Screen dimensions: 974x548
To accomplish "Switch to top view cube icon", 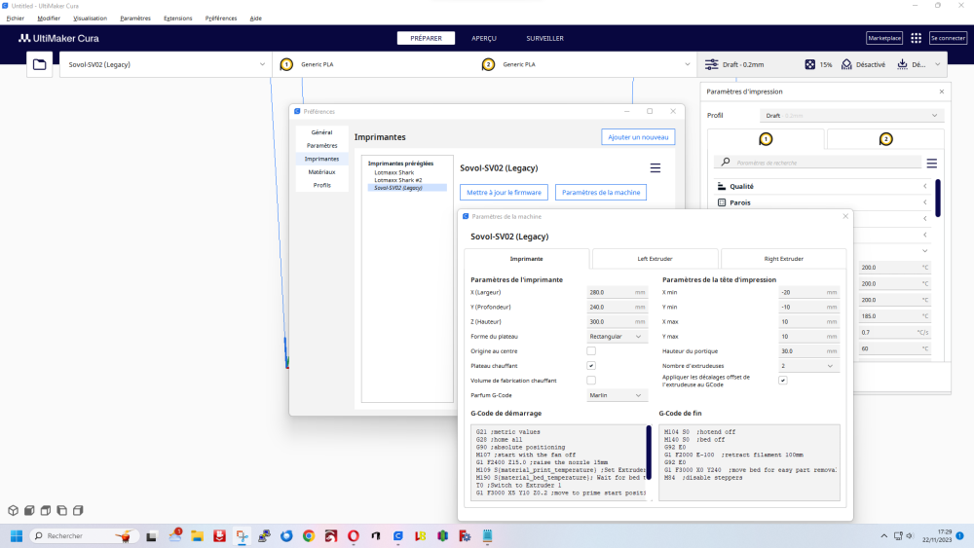I will [46, 510].
